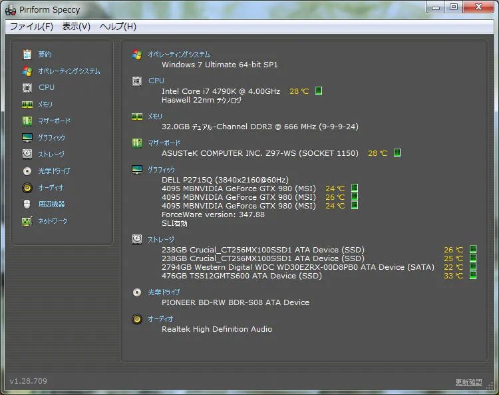This screenshot has height=395, width=499.
Task: Open the ファイル(F) menu
Action: 32,27
